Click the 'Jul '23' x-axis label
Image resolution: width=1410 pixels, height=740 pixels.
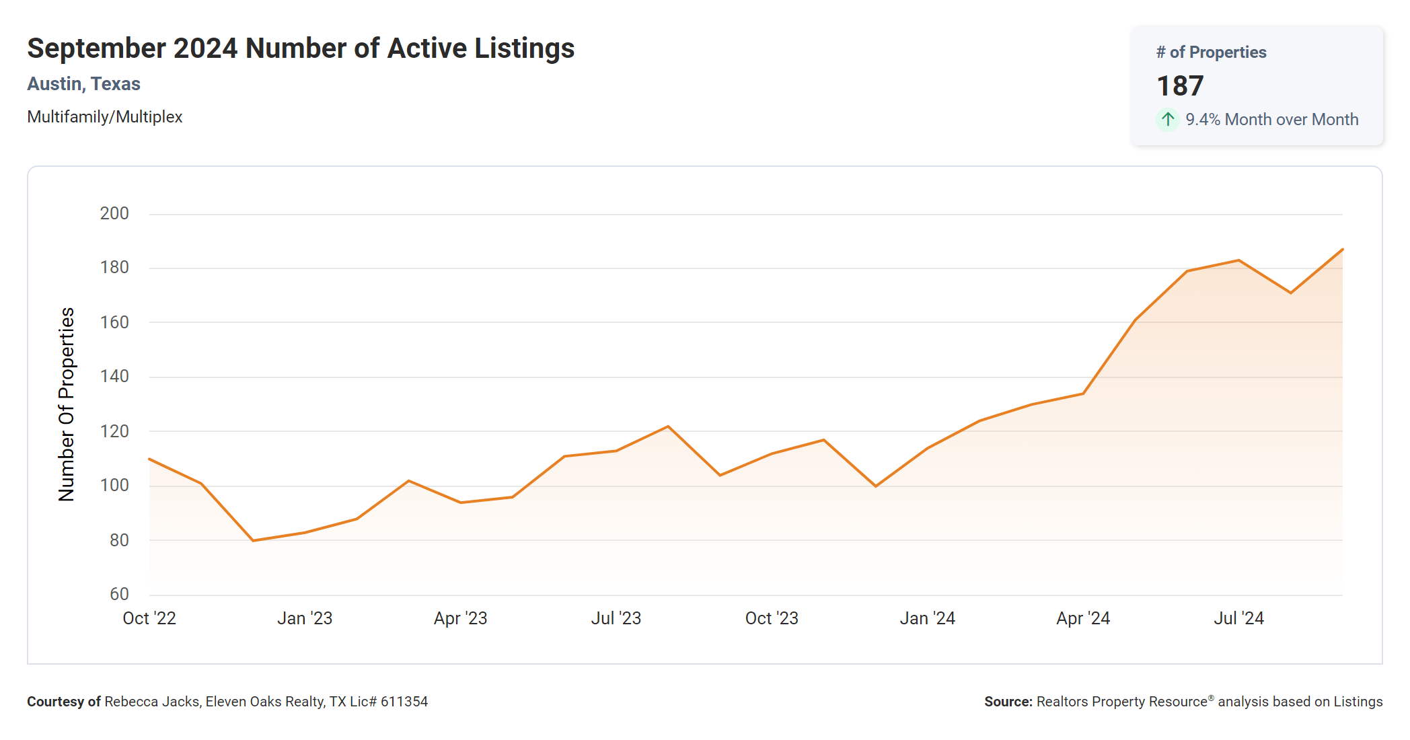pos(616,618)
